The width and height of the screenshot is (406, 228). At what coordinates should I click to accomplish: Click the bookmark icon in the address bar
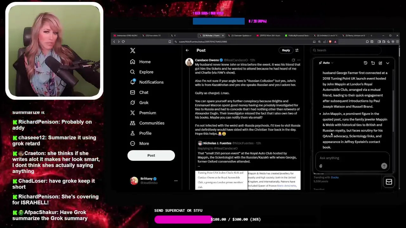(170, 42)
